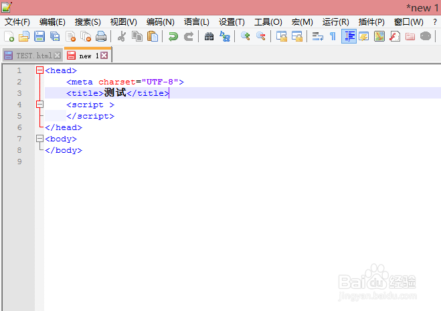Click the Cut scissors icon
The height and width of the screenshot is (311, 441).
(x=122, y=36)
